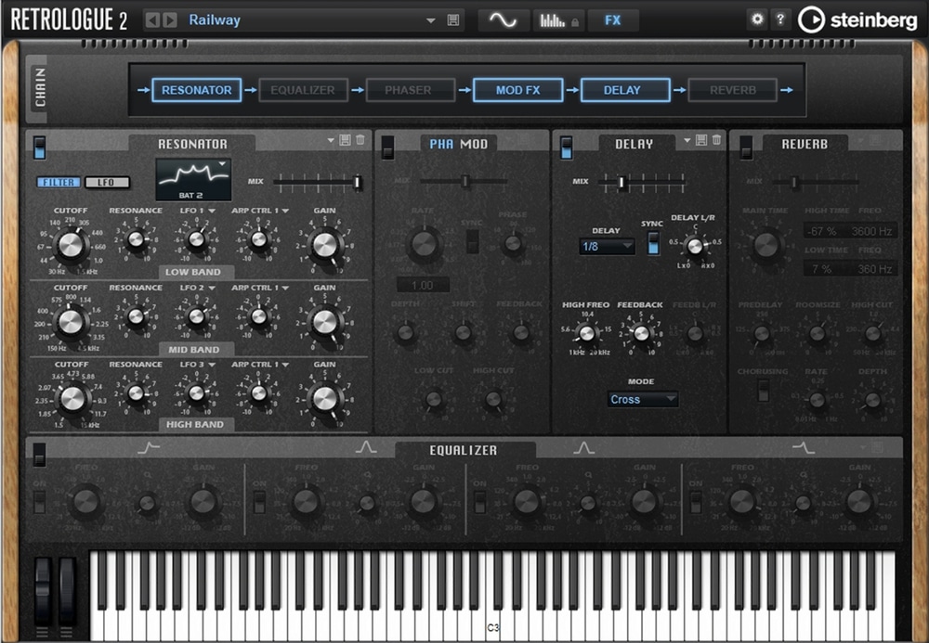Click the pitch bend wheel
929x643 pixels.
coord(44,589)
